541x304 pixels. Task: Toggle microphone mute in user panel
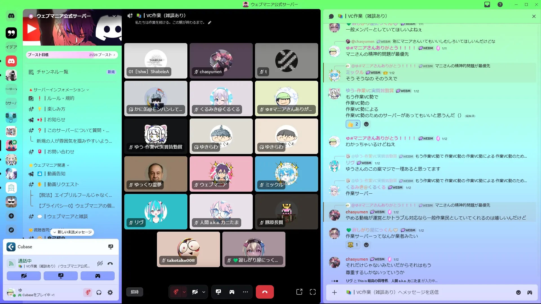click(88, 292)
